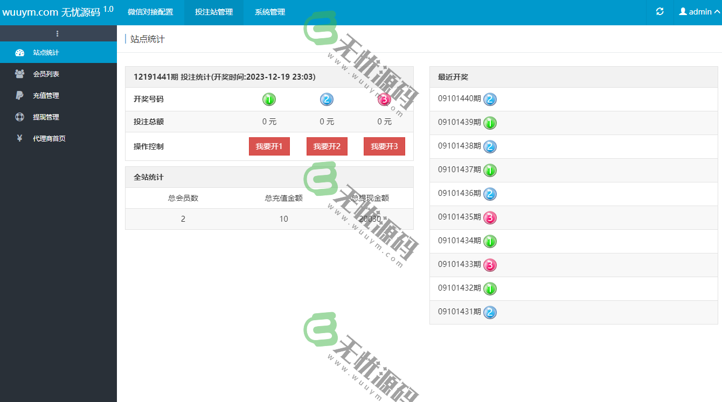This screenshot has height=402, width=722.
Task: Click the refresh icon in the top bar
Action: [658, 11]
